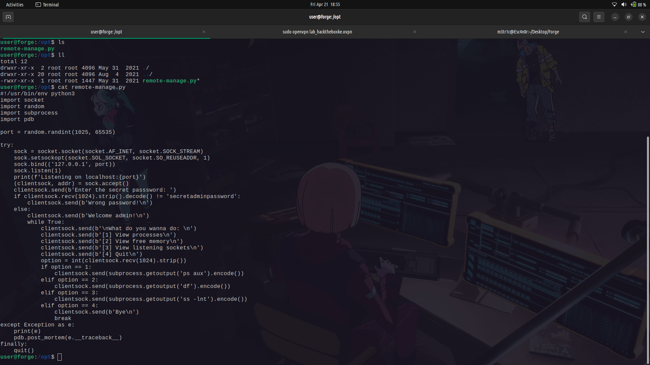
Task: Click the volume speaker icon
Action: point(624,4)
